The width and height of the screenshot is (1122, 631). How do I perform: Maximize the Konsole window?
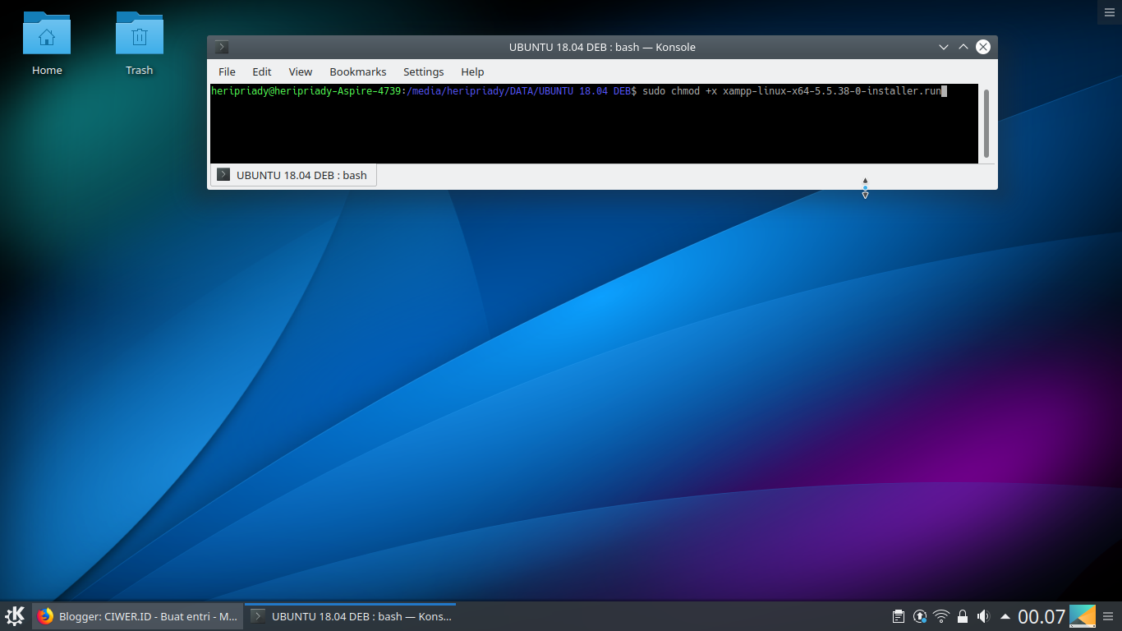[x=963, y=47]
